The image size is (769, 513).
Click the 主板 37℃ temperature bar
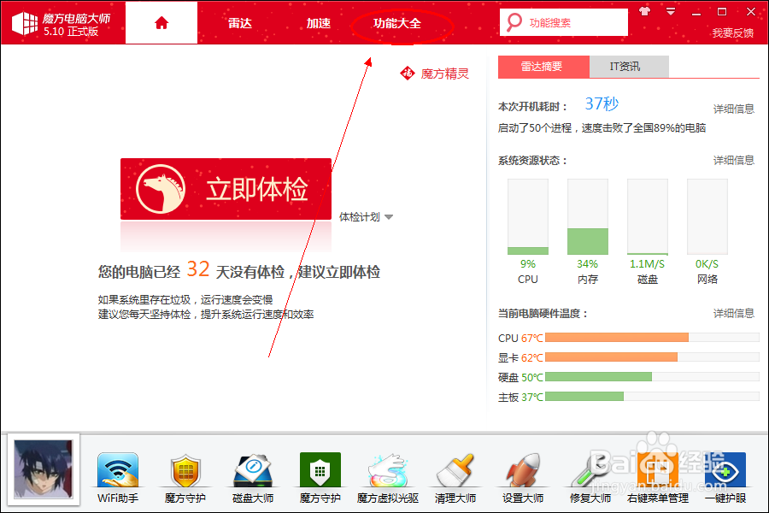[x=652, y=396]
